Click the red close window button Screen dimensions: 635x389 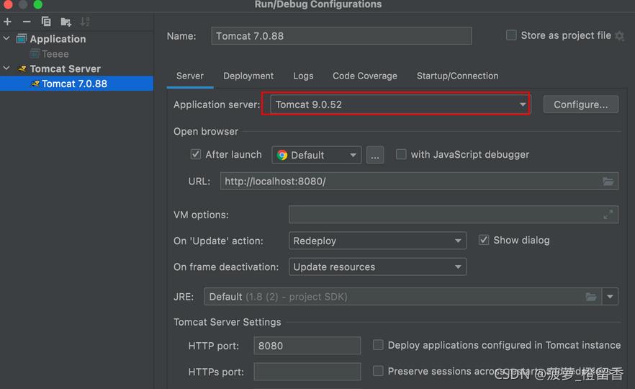8,4
